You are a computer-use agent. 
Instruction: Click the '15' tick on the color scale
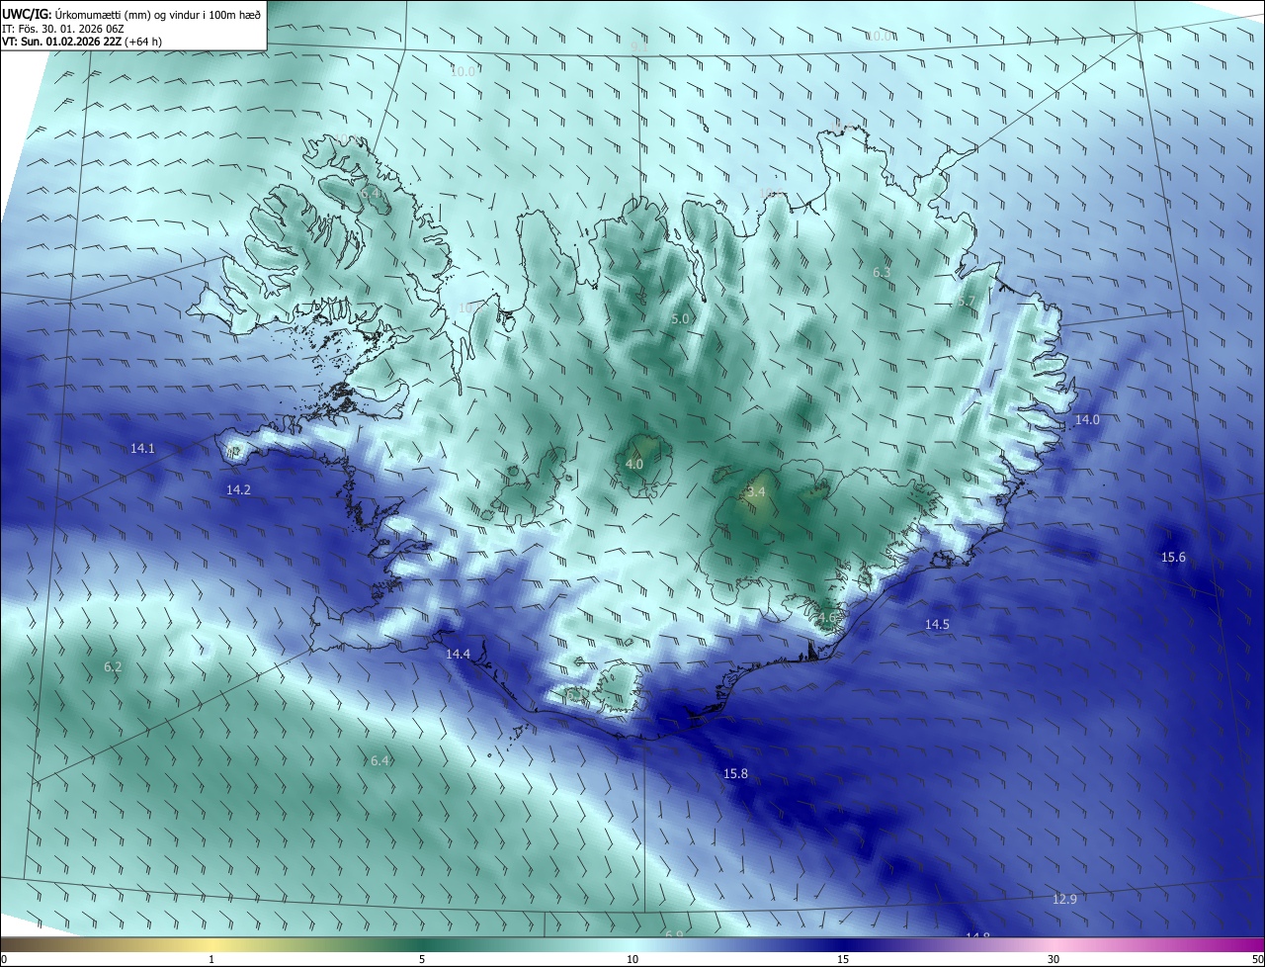(x=843, y=960)
